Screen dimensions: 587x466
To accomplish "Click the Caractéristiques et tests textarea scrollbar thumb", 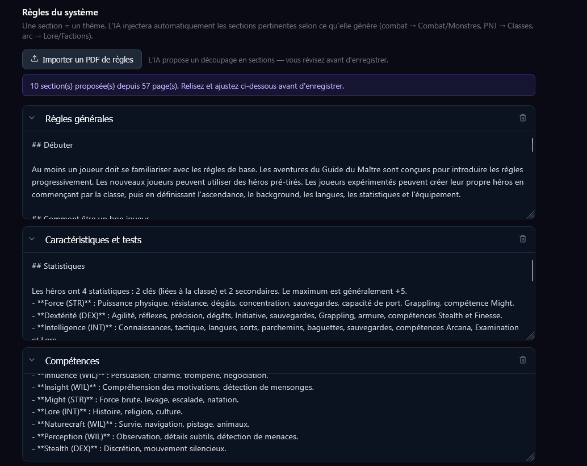I will (x=533, y=271).
